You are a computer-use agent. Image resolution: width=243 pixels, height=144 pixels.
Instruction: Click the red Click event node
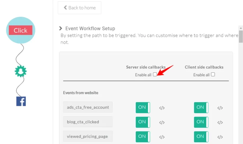pyautogui.click(x=21, y=30)
